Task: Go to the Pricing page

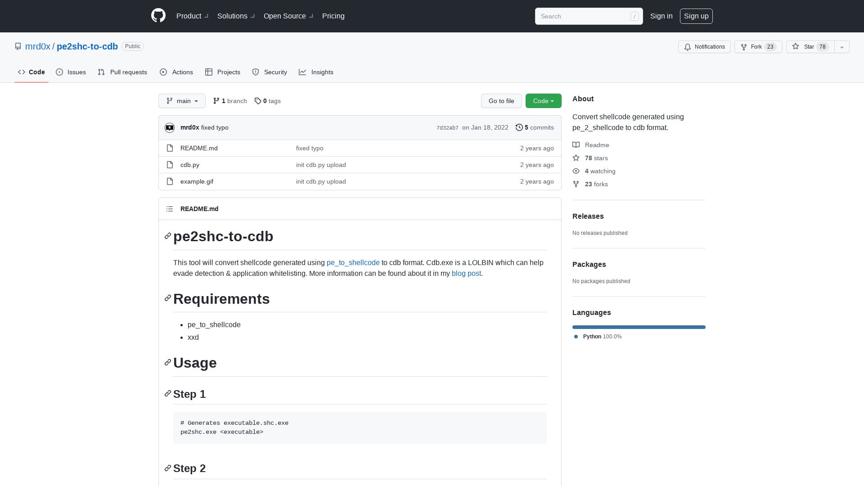Action: click(333, 16)
